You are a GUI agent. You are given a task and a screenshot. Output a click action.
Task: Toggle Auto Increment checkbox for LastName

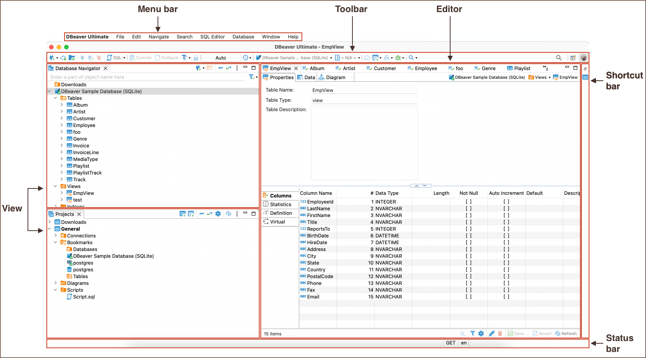click(506, 209)
